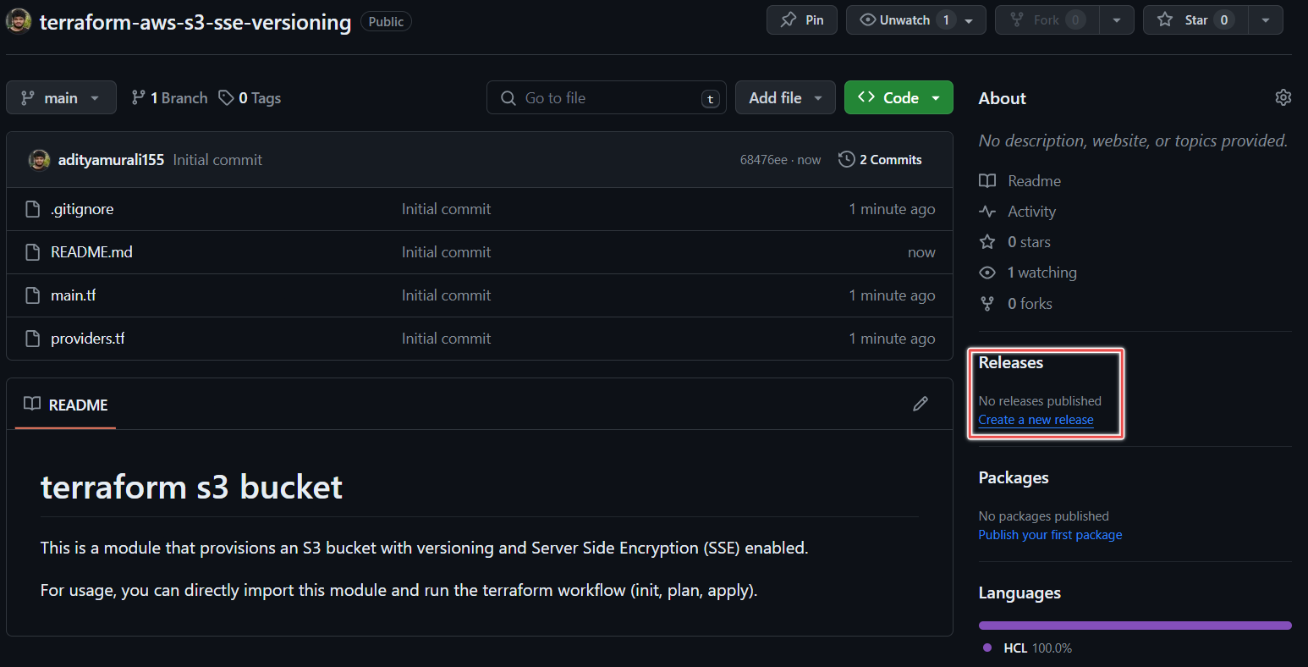Open the .gitignore file
Viewport: 1308px width, 667px height.
82,209
